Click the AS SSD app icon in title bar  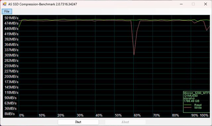point(4,4)
